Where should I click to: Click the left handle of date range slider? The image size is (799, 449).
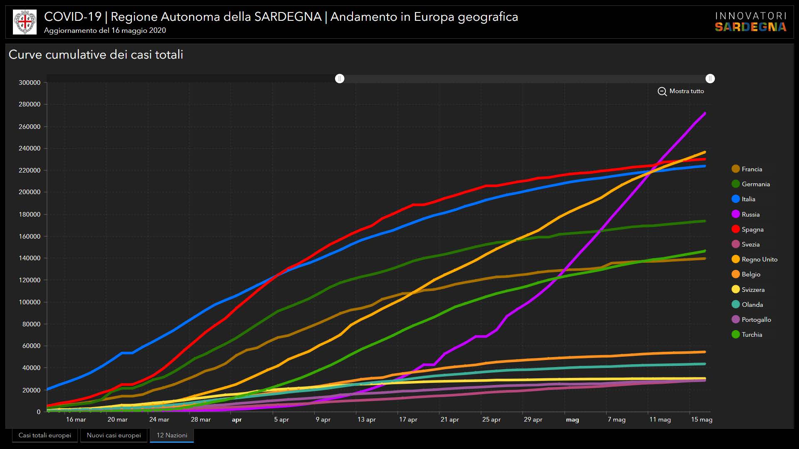340,79
